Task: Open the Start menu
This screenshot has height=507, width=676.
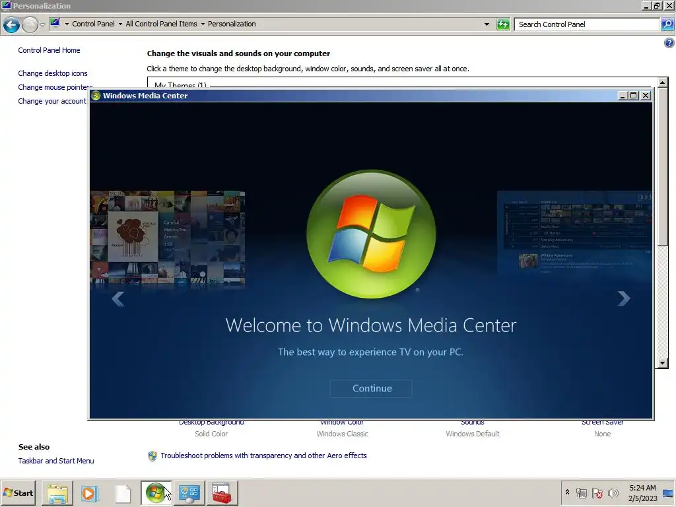Action: 18,492
